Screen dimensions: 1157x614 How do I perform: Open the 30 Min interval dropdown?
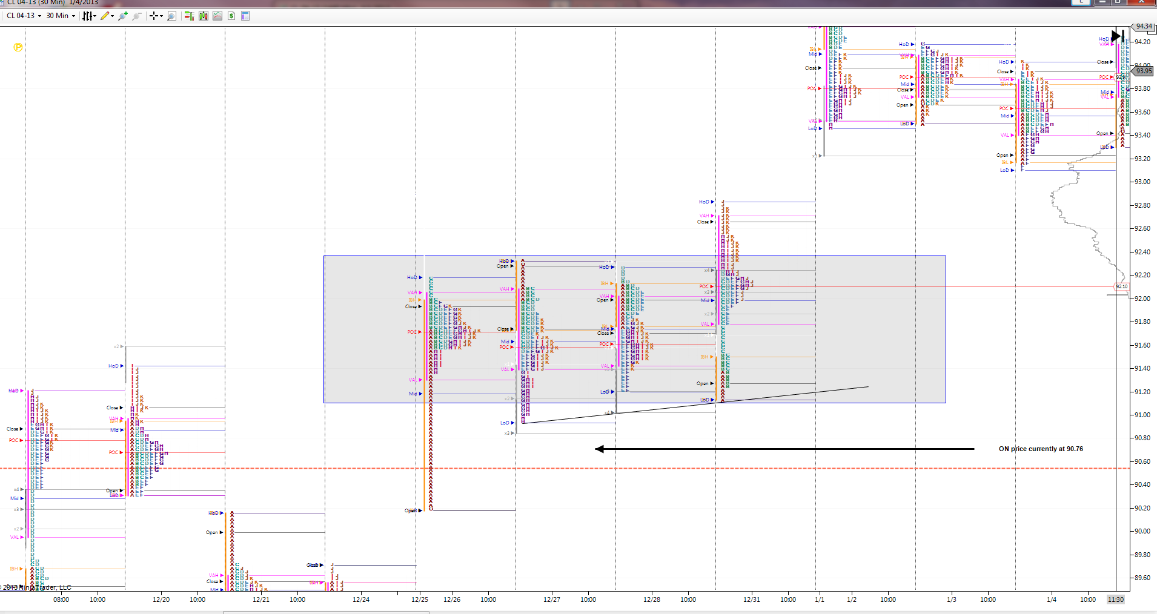[61, 16]
